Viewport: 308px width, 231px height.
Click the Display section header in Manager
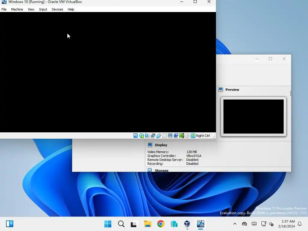click(x=161, y=145)
